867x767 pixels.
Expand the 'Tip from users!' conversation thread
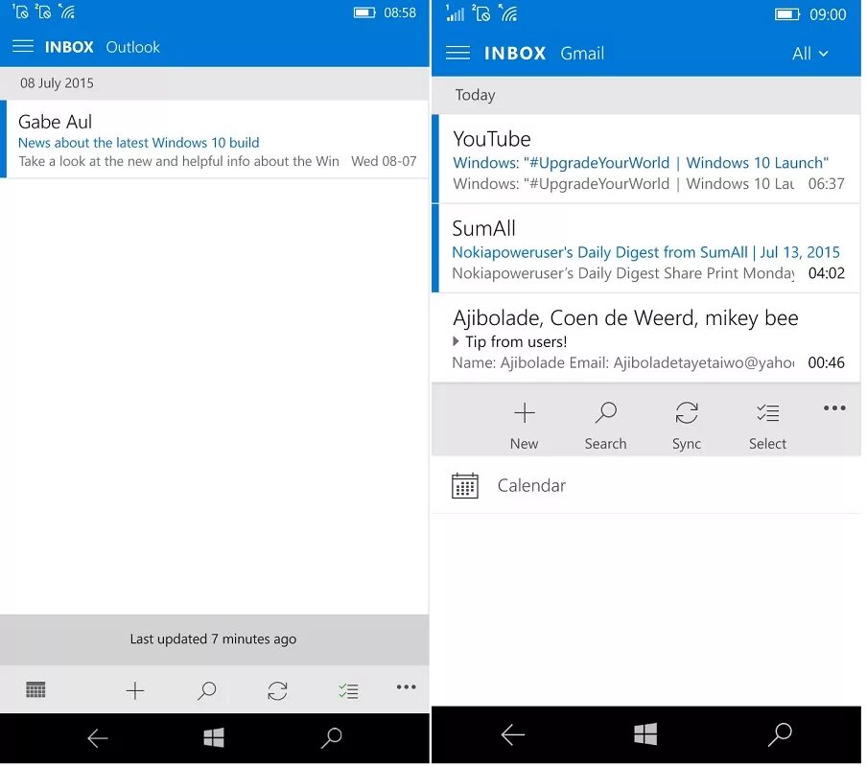[x=456, y=341]
